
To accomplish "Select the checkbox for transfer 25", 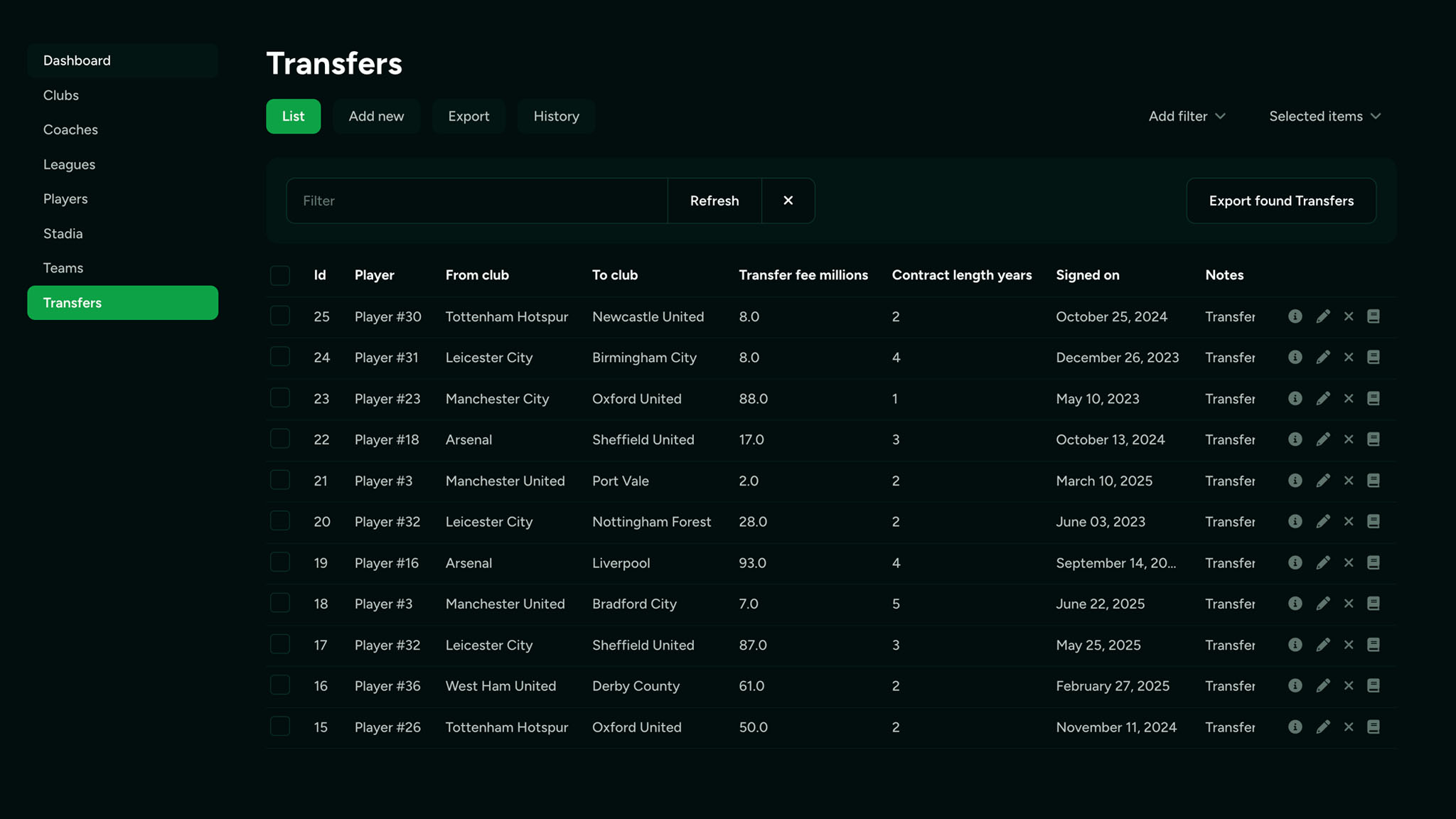I will point(279,316).
